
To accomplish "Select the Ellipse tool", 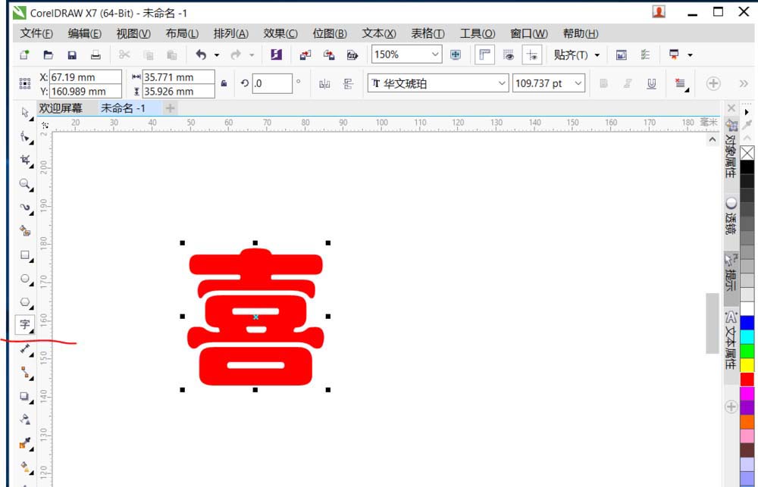I will pyautogui.click(x=25, y=278).
